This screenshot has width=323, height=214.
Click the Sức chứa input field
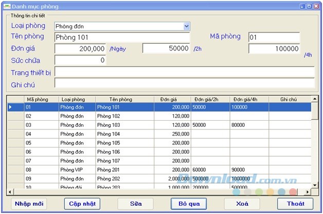[80, 60]
